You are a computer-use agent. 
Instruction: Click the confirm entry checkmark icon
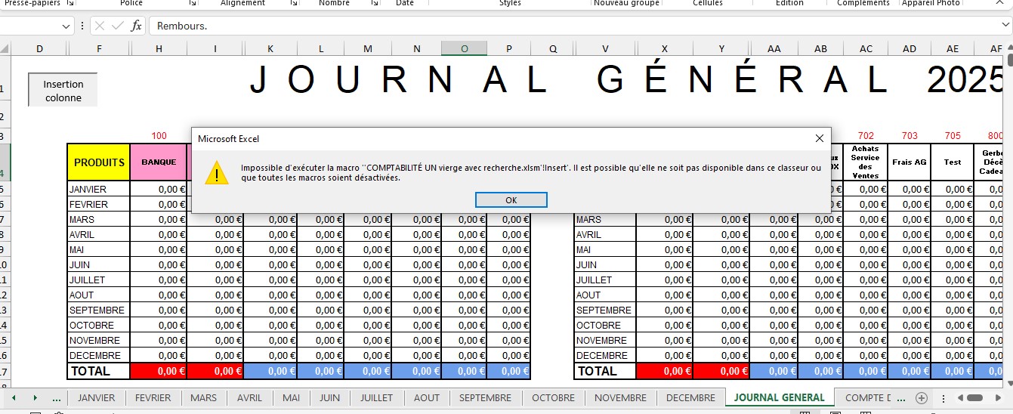point(117,26)
